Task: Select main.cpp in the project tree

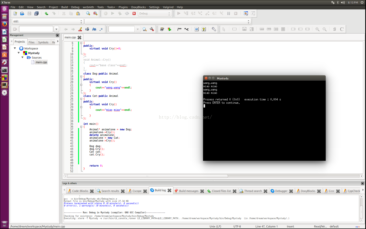Action: coord(41,62)
